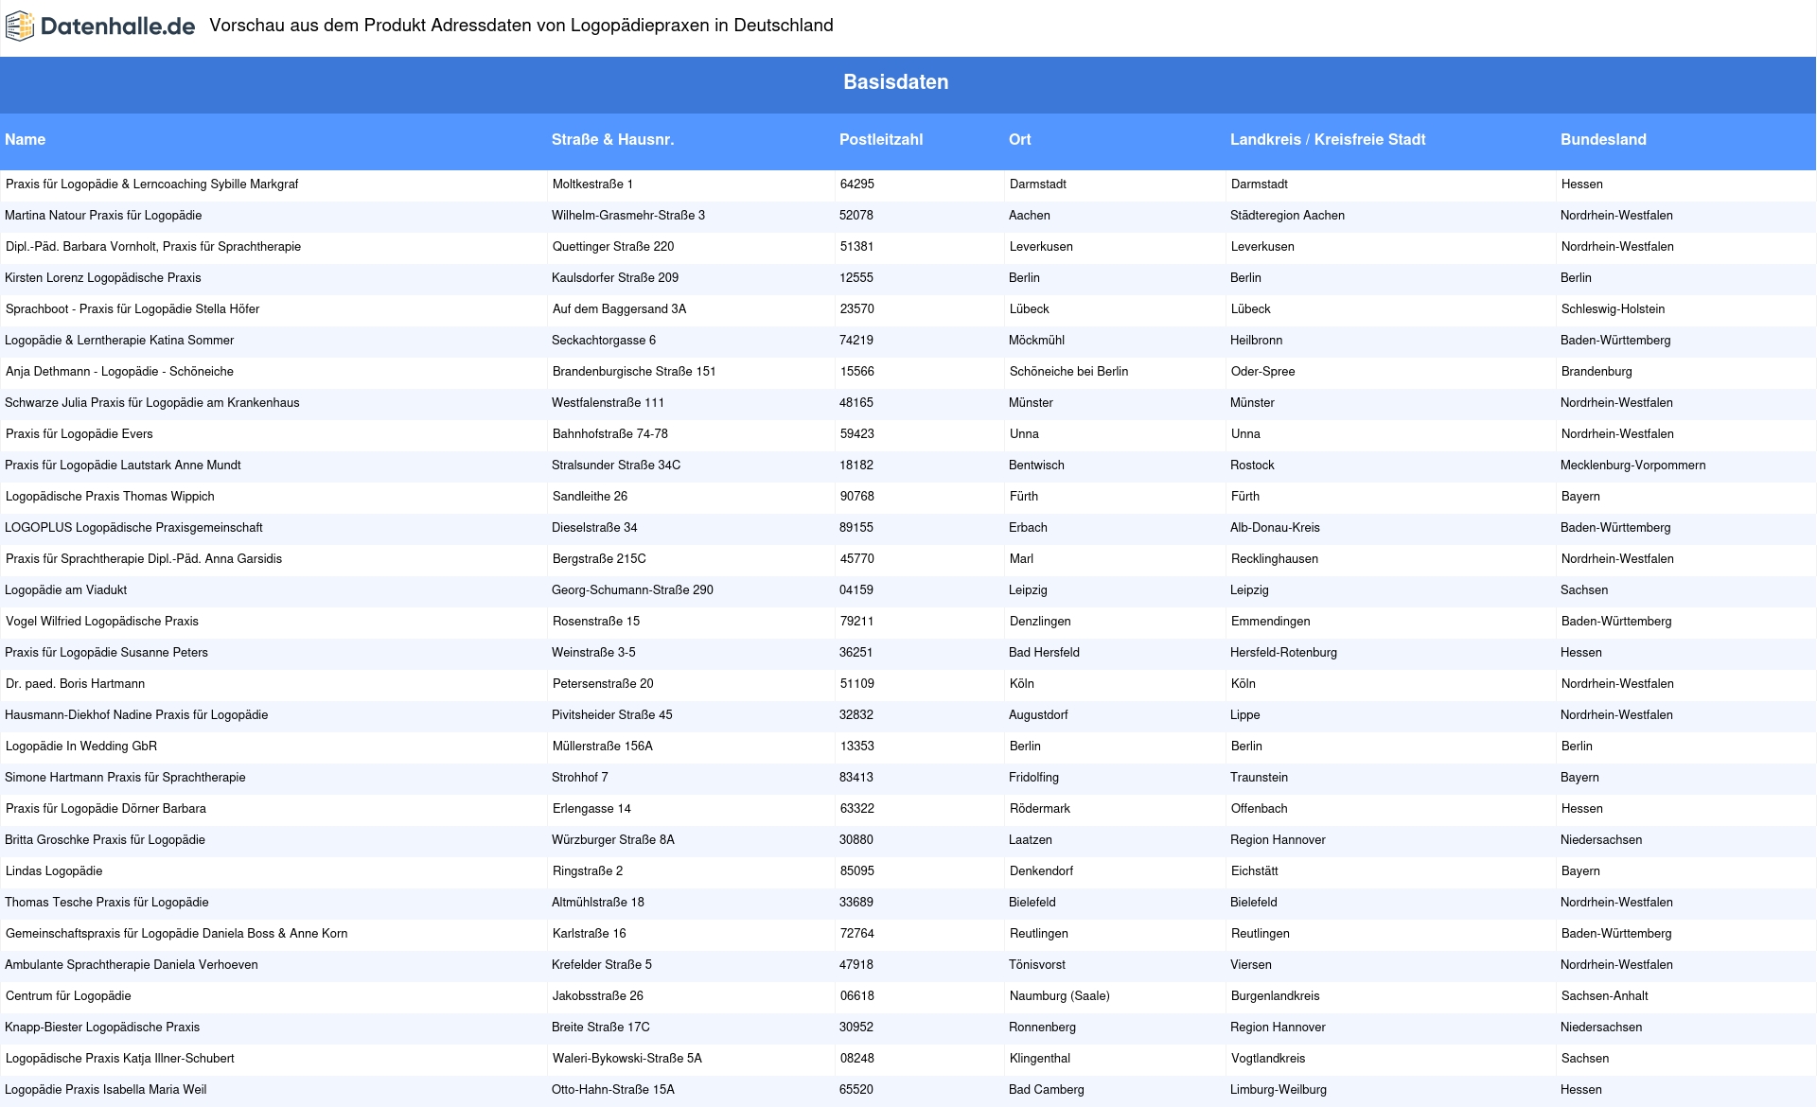The width and height of the screenshot is (1817, 1107).
Task: Click the town Bad Hersfeld
Action: pos(1044,653)
